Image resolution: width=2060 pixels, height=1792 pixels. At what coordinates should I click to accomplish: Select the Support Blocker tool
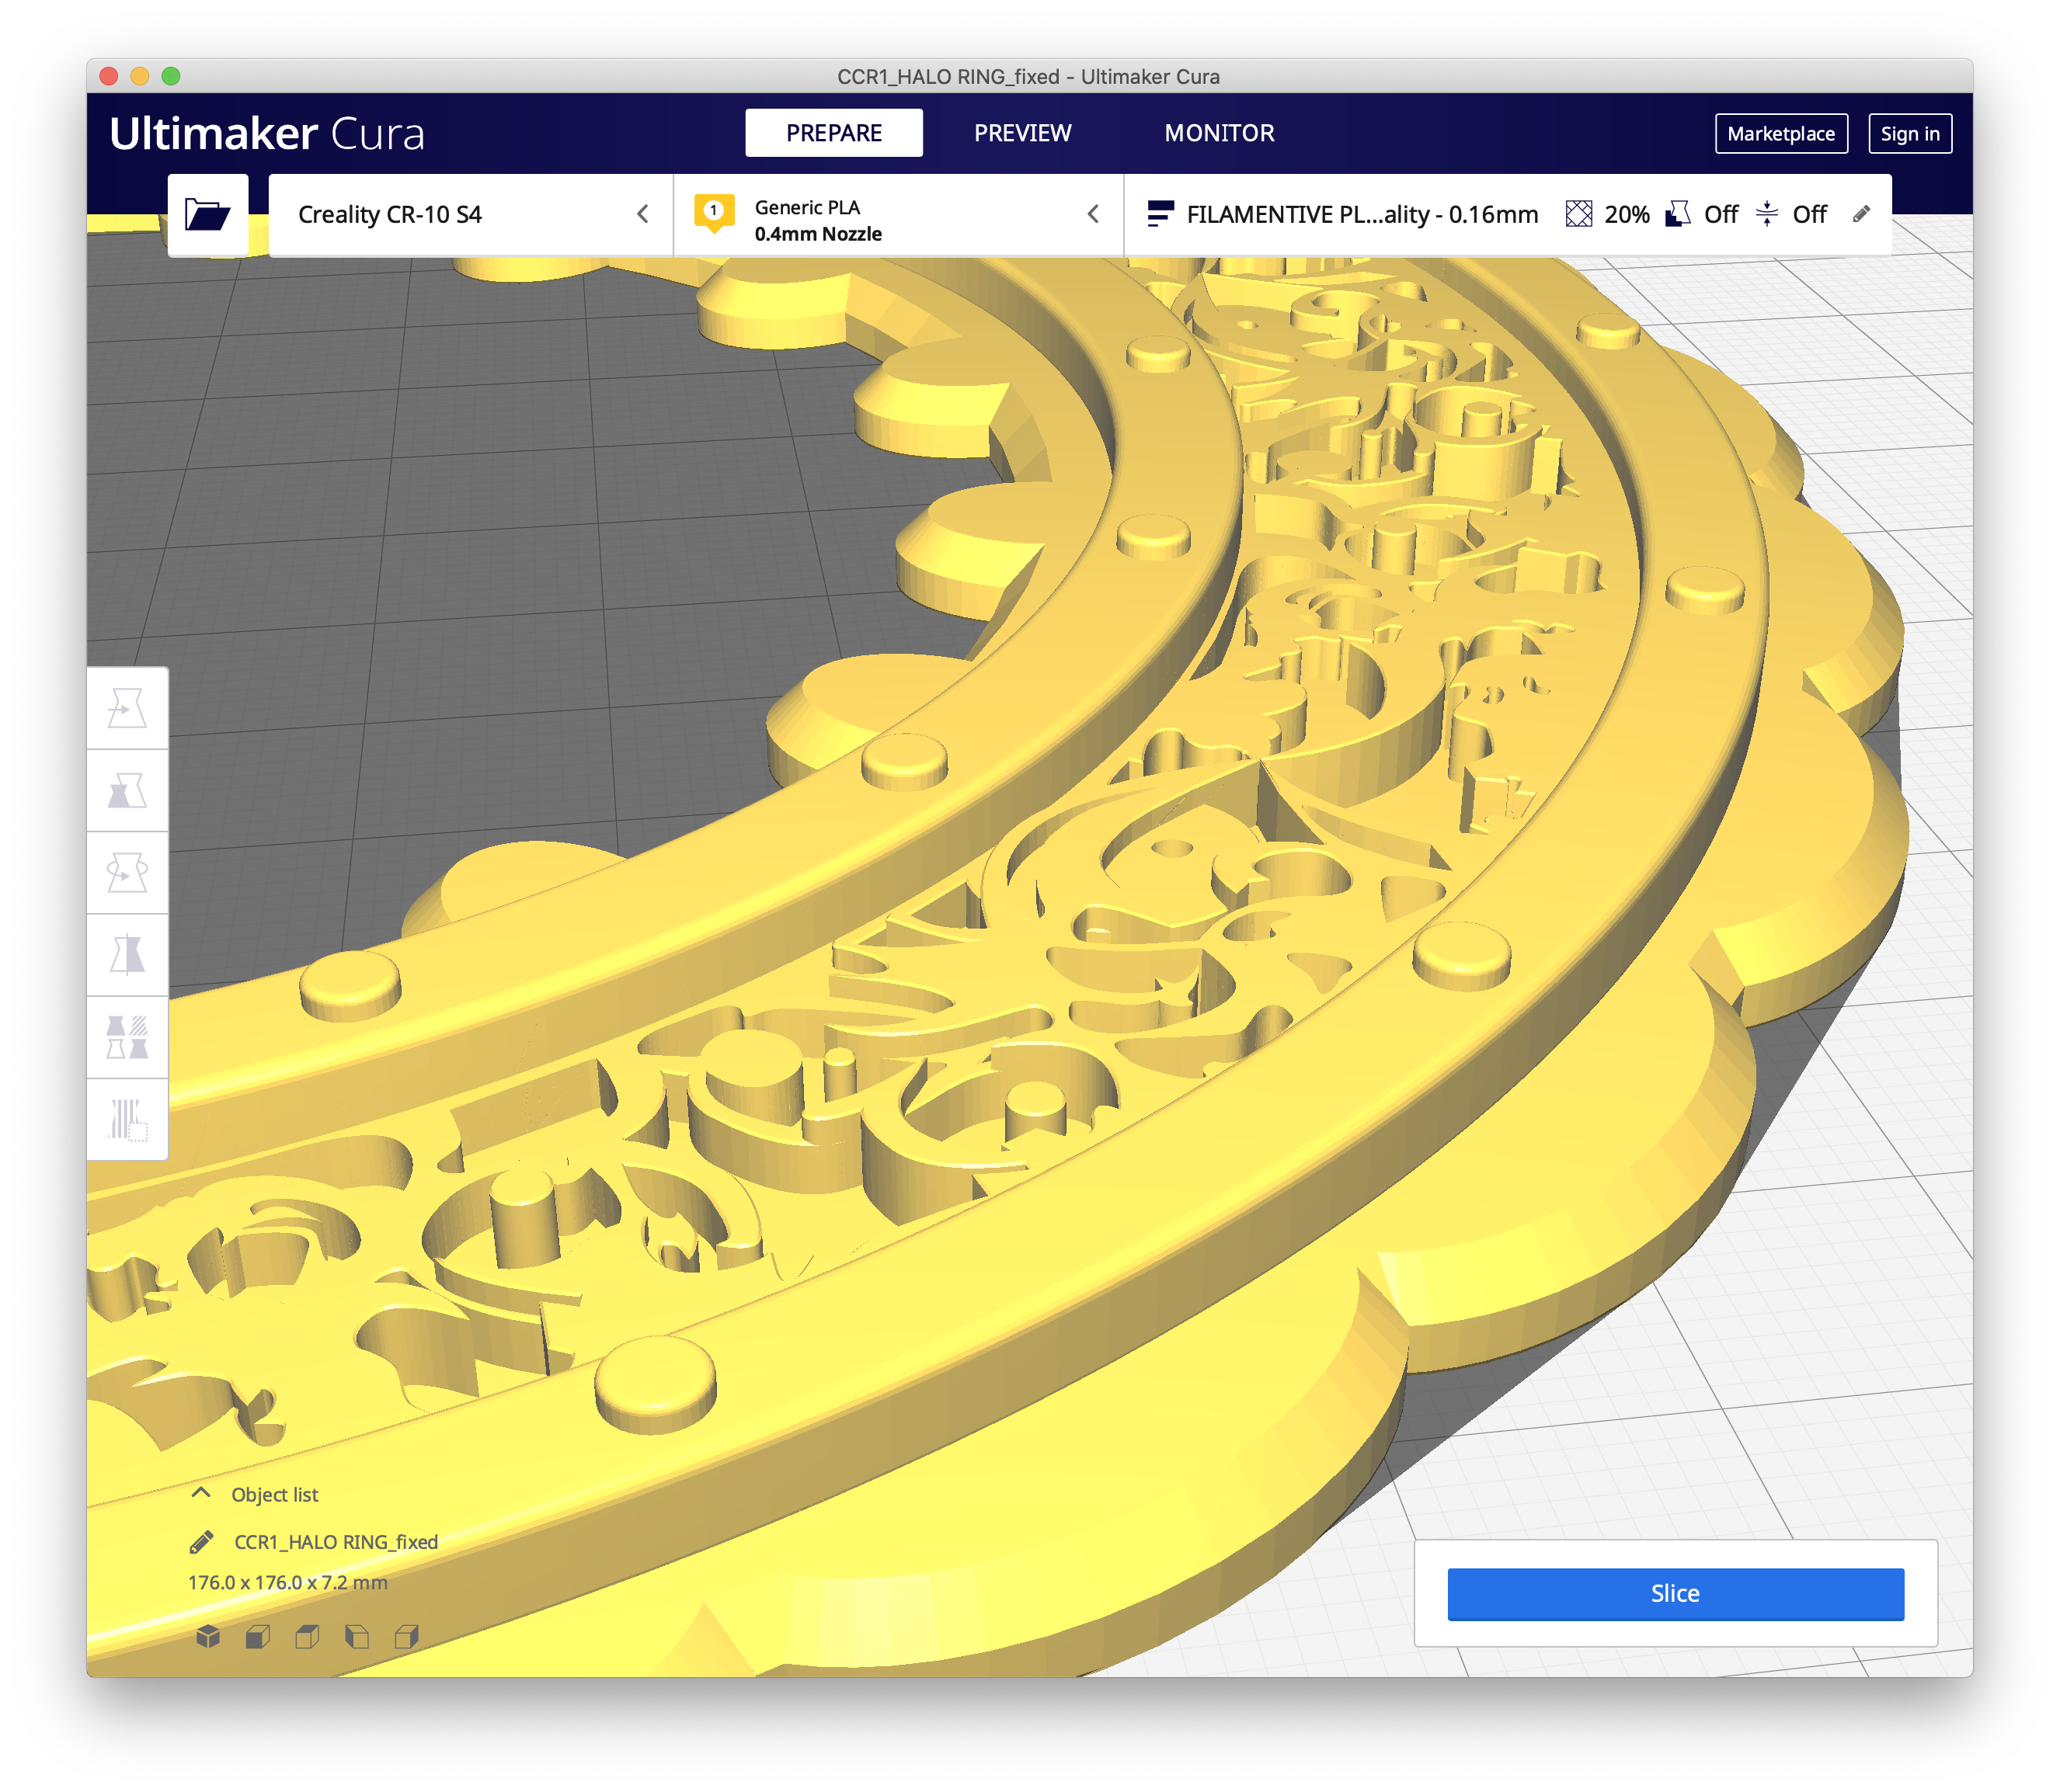pos(127,1119)
